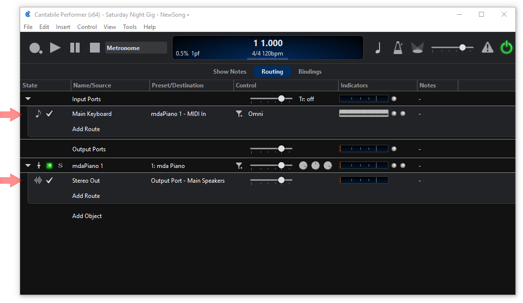523x303 pixels.
Task: Solo mdaPiano 1 with the S button
Action: click(x=60, y=165)
